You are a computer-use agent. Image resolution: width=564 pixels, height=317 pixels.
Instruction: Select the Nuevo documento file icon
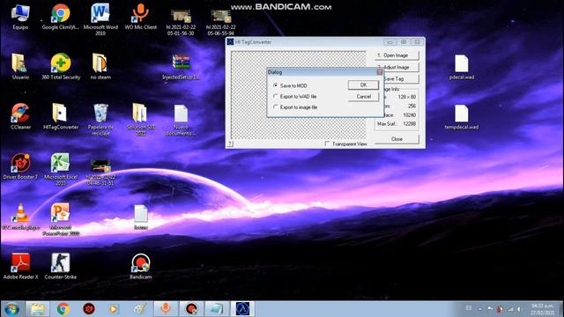181,120
